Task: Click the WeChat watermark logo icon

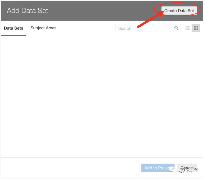Action: tap(173, 170)
